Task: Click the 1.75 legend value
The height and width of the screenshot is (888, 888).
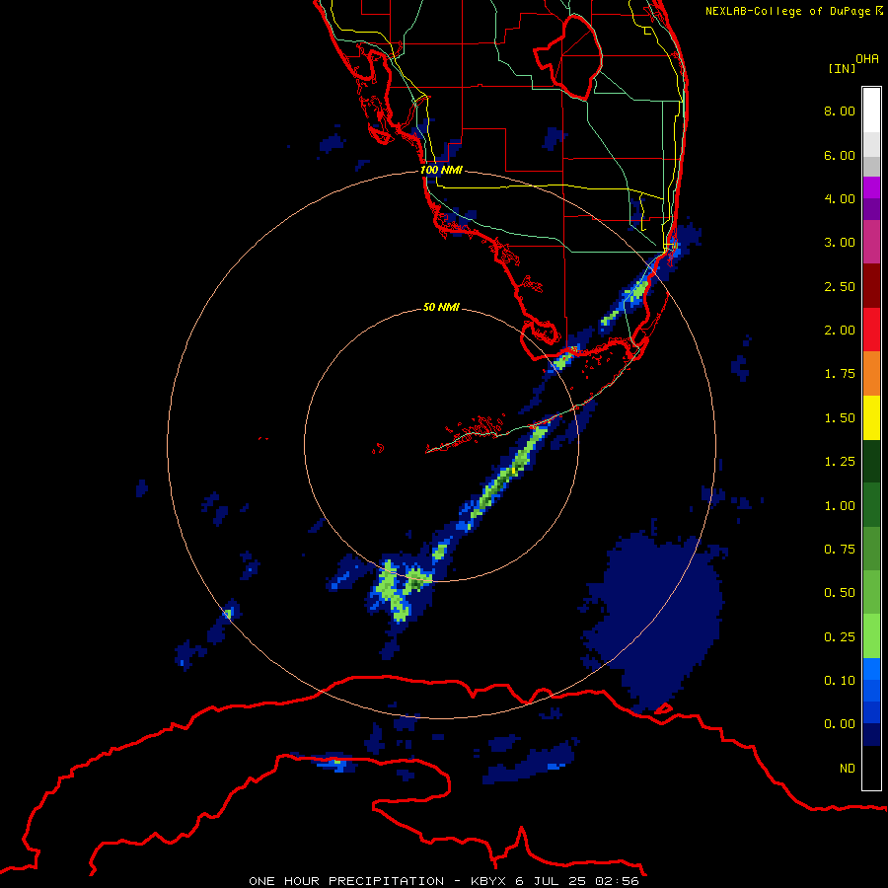Action: coord(840,374)
